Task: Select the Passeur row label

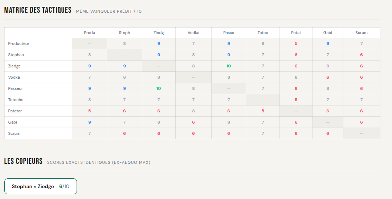Action: coord(16,88)
